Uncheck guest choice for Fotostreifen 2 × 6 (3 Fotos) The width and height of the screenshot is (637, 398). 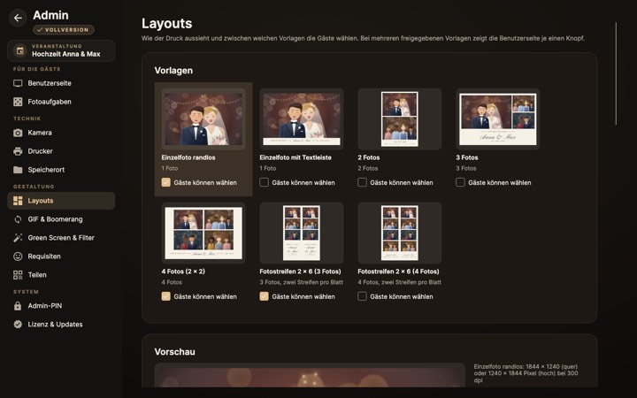click(x=264, y=296)
